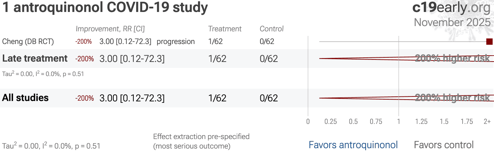494x151 pixels.
Task: Open the Cheng (DB RCT) study entry
Action: pos(28,42)
